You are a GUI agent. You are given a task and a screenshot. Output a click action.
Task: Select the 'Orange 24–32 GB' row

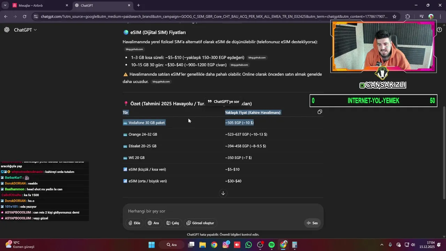(x=223, y=134)
